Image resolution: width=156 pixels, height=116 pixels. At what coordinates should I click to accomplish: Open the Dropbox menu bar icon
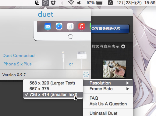tap(53, 3)
